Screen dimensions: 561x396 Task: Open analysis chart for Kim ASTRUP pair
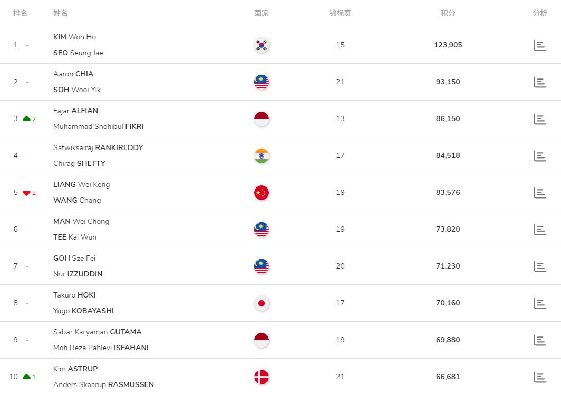[x=539, y=377]
